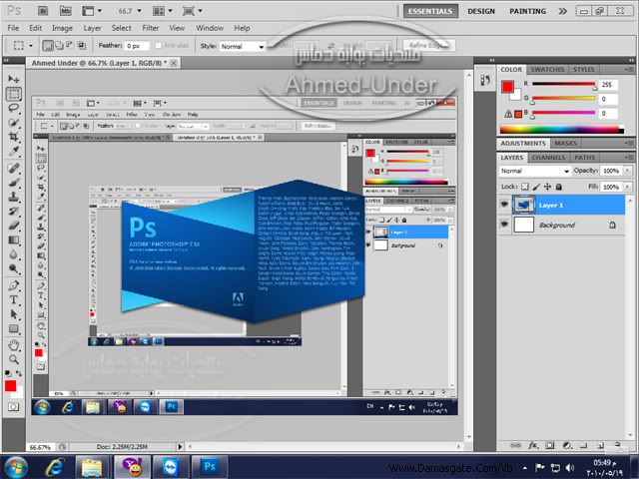This screenshot has width=639, height=479.
Task: Toggle lock image pixels
Action: [x=536, y=187]
